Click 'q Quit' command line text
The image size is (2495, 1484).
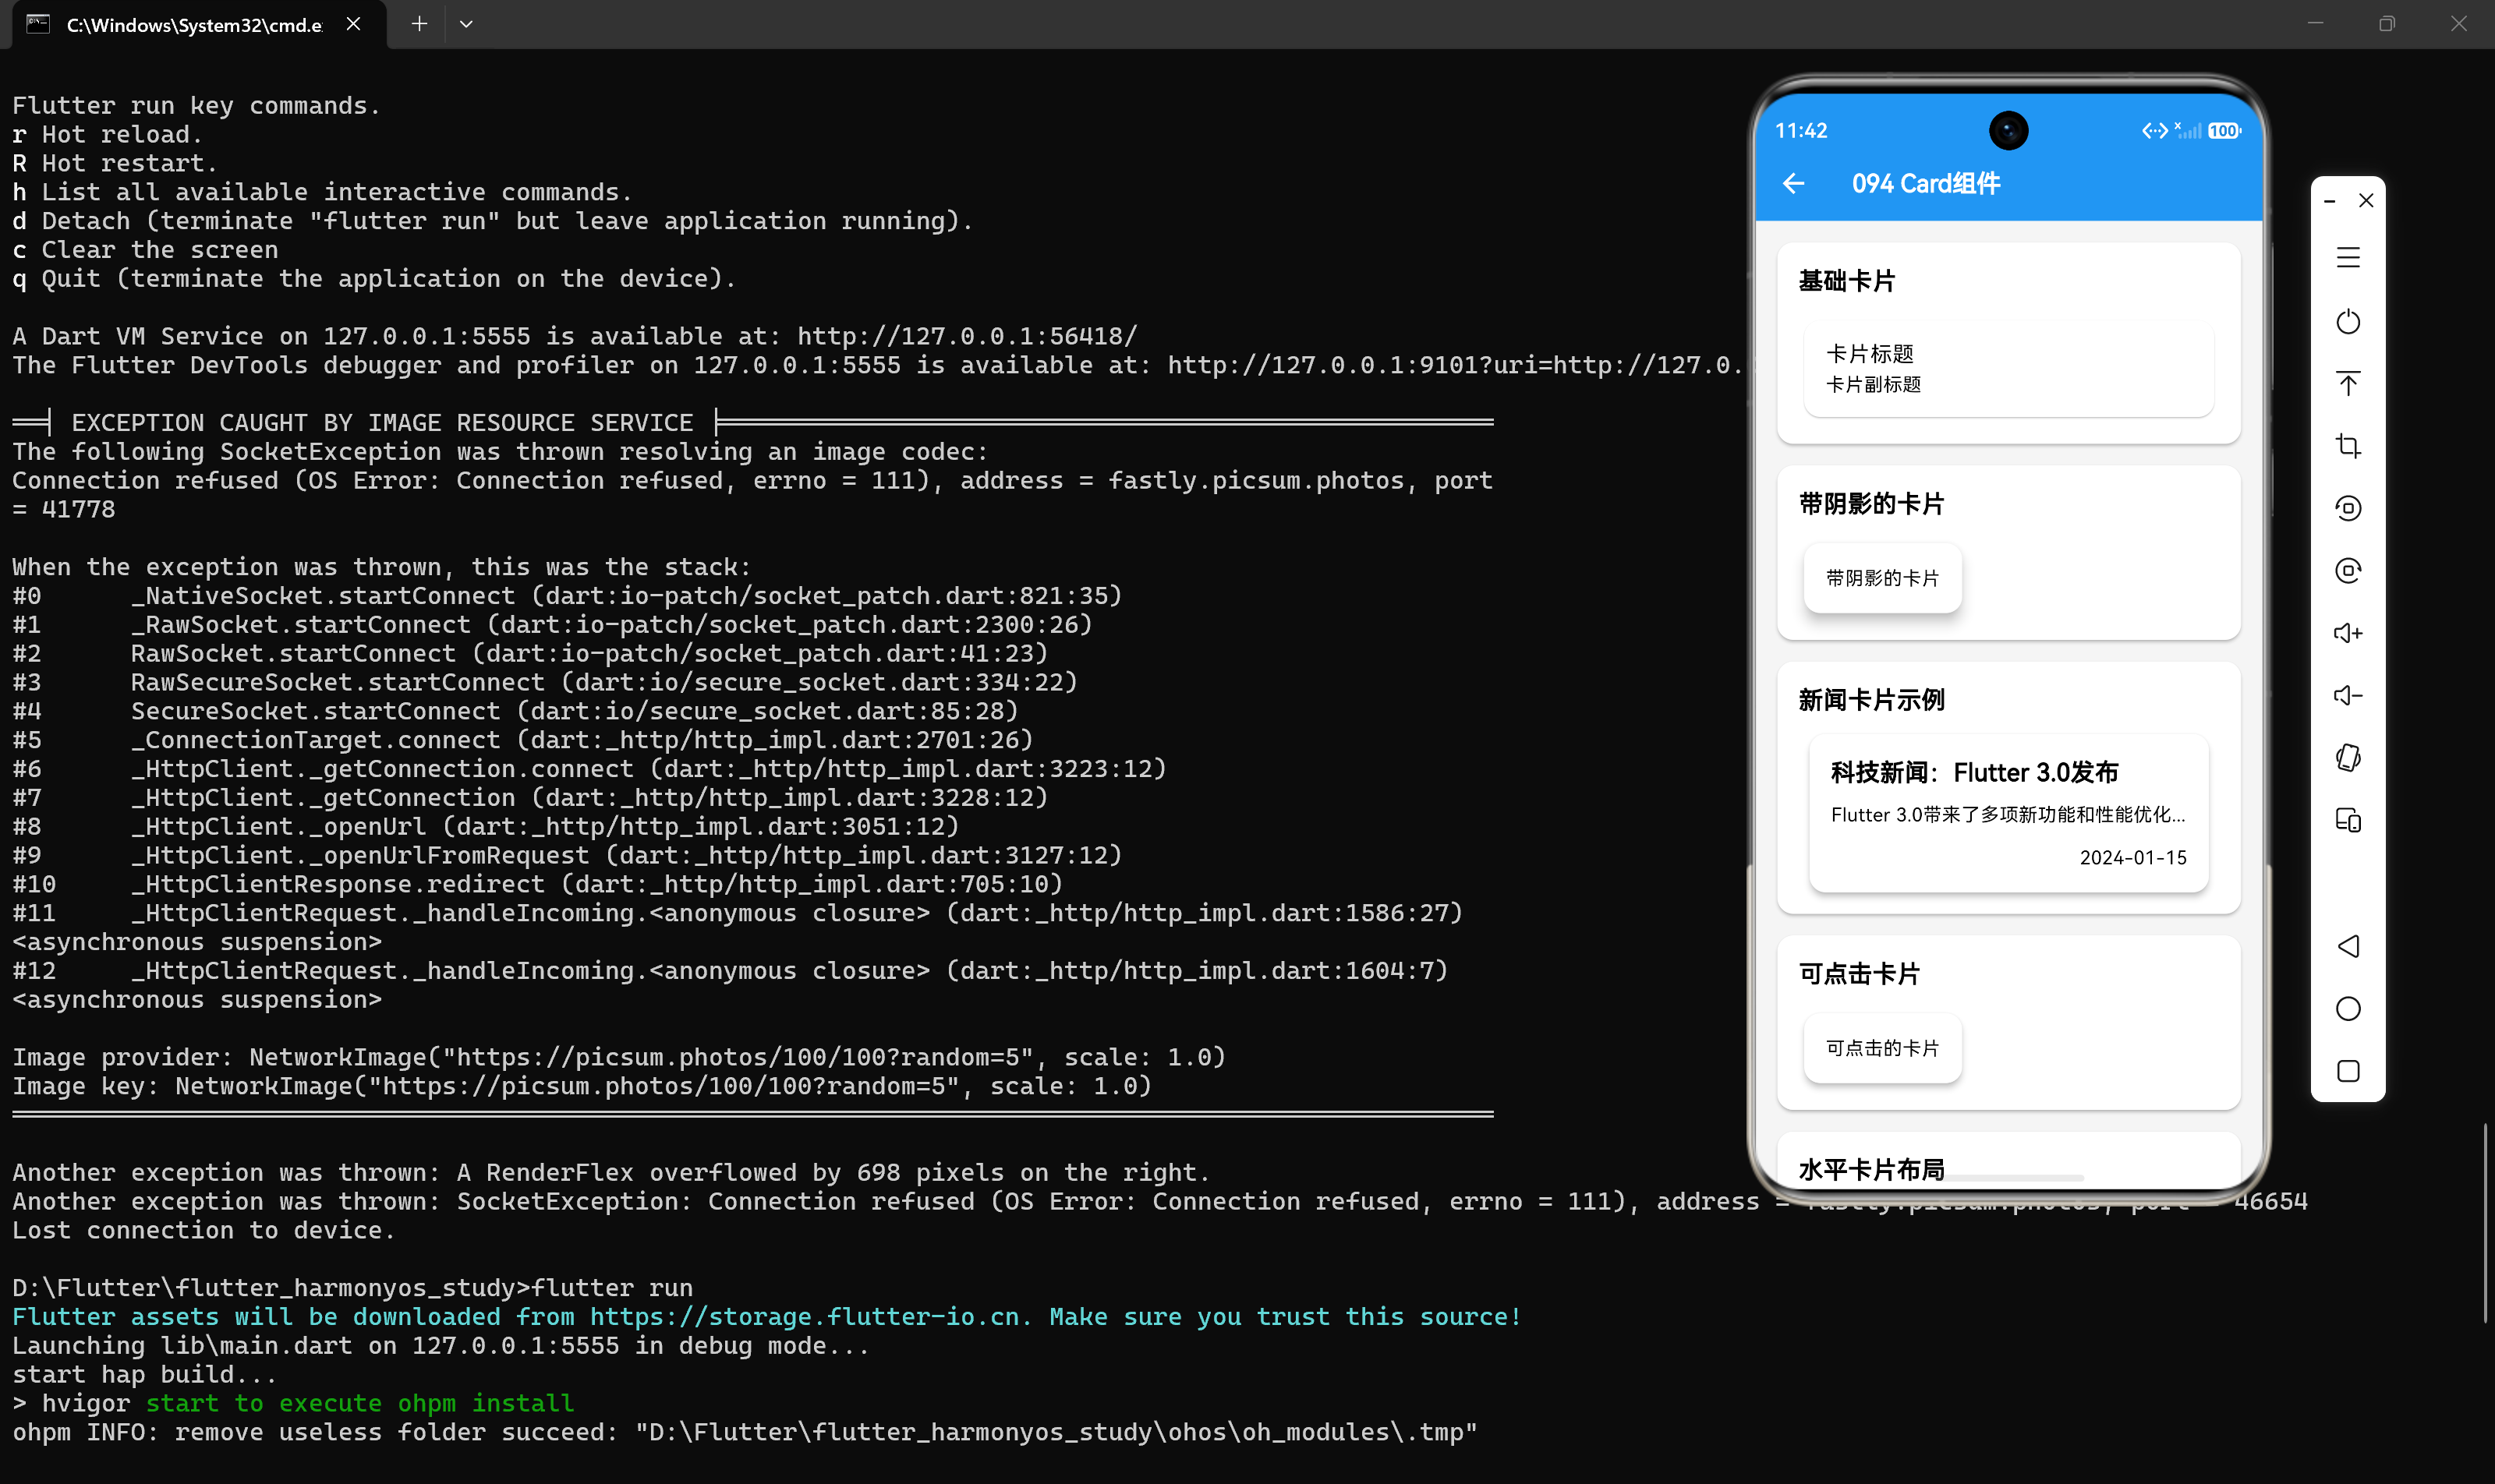(x=373, y=279)
